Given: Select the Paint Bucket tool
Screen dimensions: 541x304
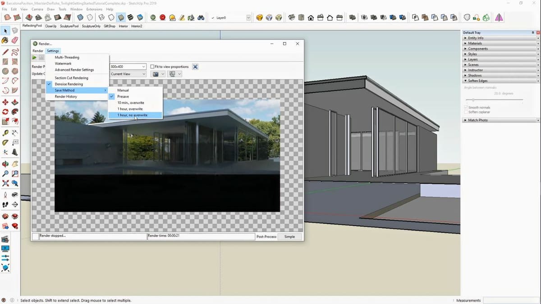Looking at the screenshot, I should tap(5, 41).
